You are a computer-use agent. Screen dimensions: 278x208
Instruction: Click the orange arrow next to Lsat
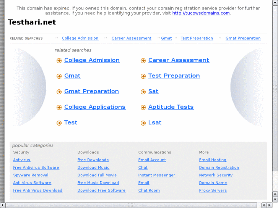click(x=143, y=123)
